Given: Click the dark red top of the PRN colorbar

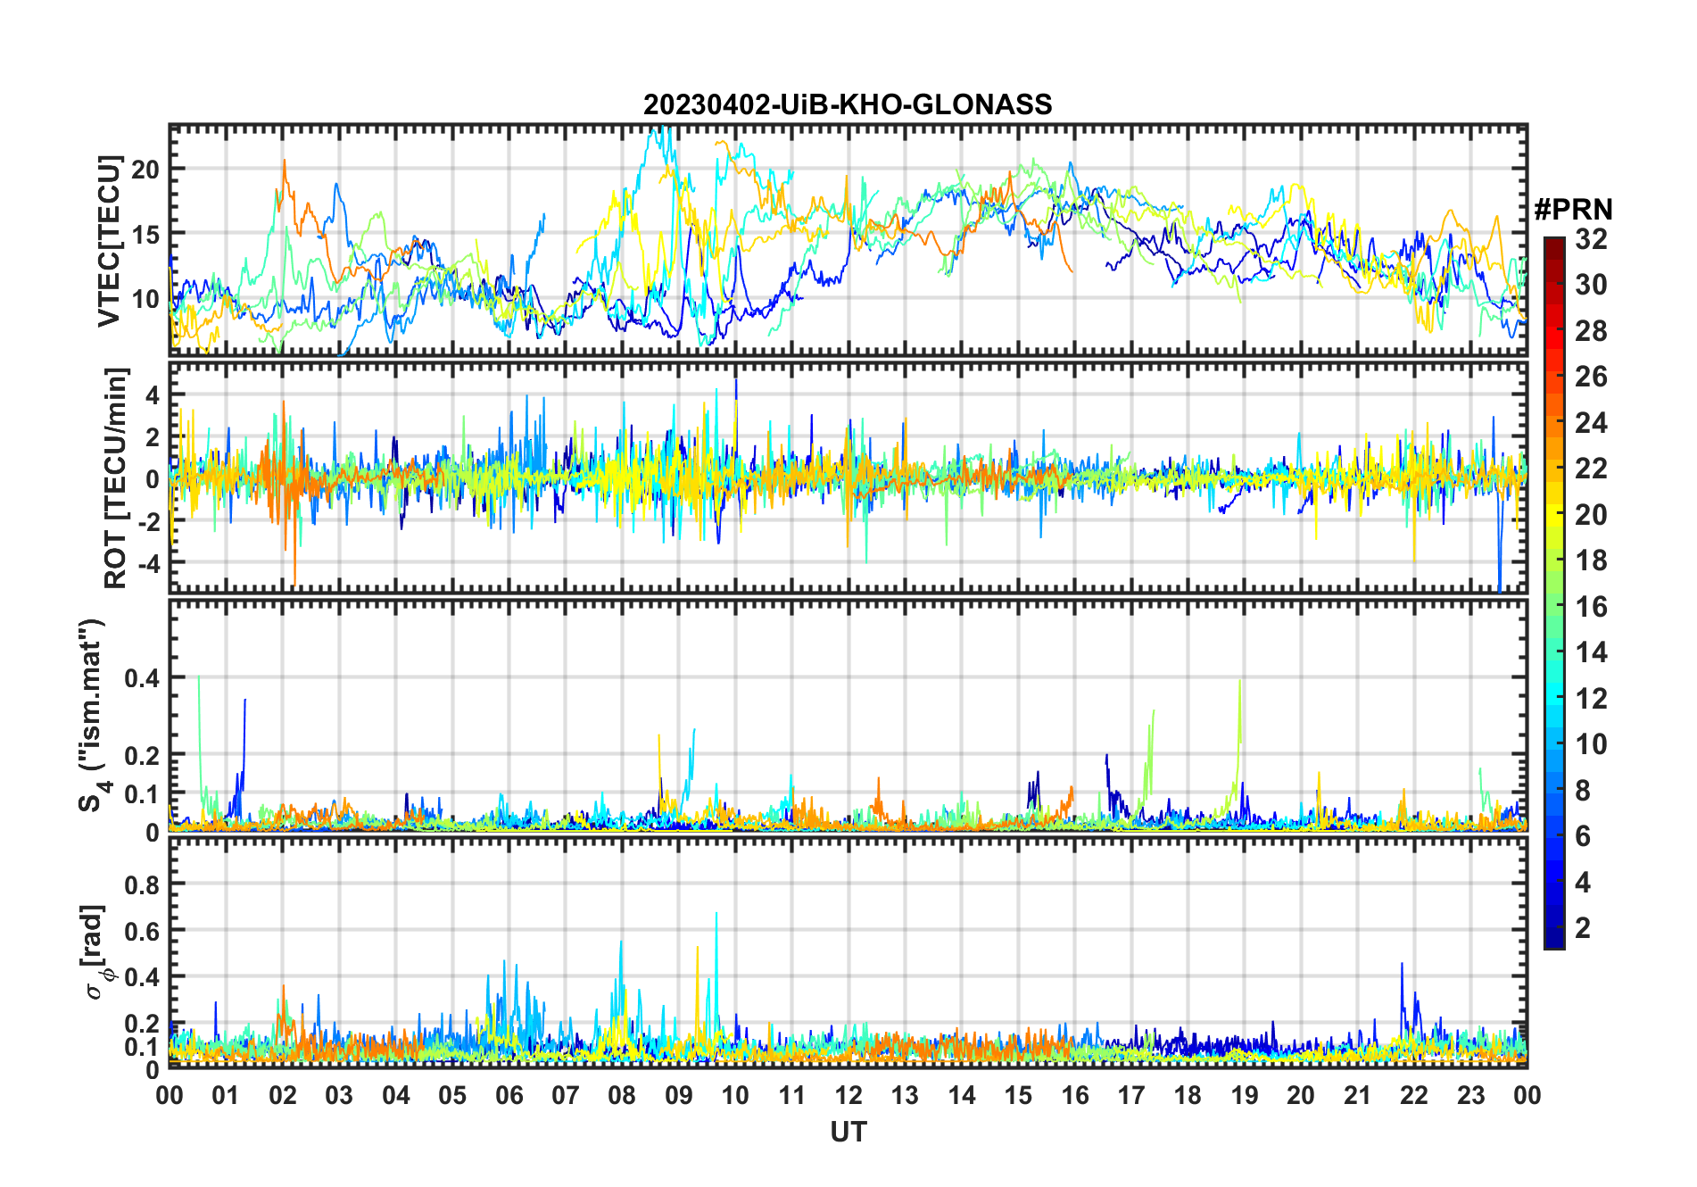Looking at the screenshot, I should pyautogui.click(x=1553, y=244).
